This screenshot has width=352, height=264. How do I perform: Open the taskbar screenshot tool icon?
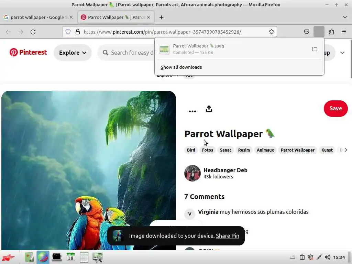[x=98, y=257]
